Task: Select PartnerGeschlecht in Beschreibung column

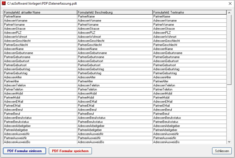Action: point(115,45)
